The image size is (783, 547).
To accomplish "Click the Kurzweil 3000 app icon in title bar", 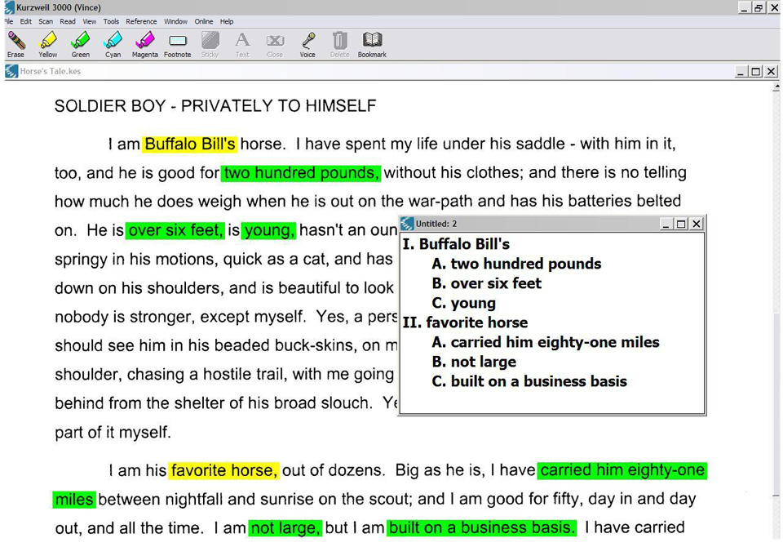I will (9, 7).
